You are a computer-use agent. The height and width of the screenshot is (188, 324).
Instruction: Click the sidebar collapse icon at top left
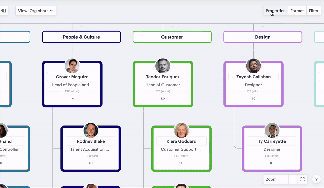click(x=4, y=11)
